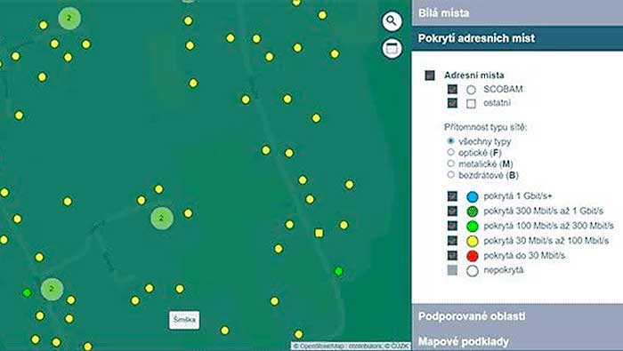Toggle the SCOBAM checkbox
Screen dimensions: 623x351
(452, 89)
